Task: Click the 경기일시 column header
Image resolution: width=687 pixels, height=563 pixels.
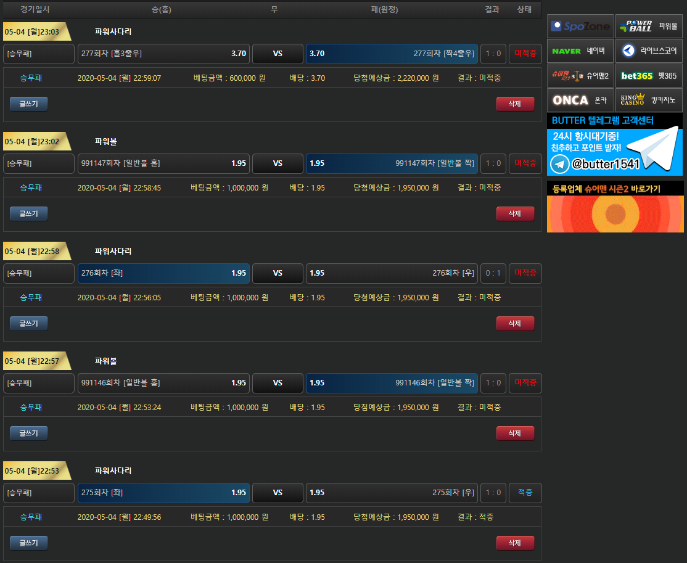Action: point(35,9)
